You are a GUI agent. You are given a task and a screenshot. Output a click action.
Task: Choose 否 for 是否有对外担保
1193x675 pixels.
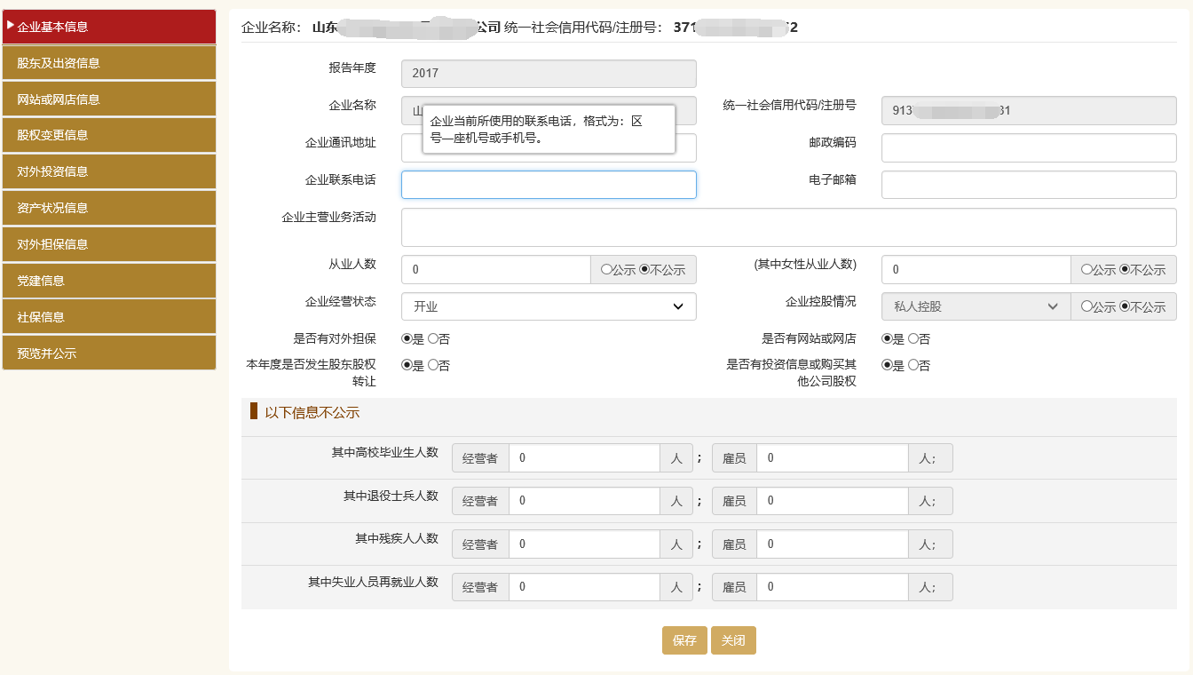pyautogui.click(x=433, y=338)
